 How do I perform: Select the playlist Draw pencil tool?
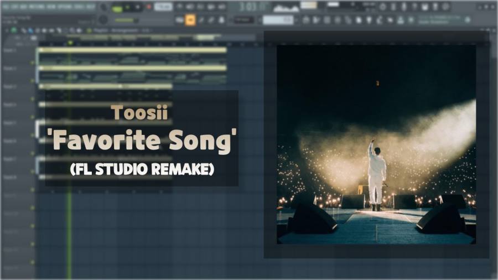click(24, 31)
